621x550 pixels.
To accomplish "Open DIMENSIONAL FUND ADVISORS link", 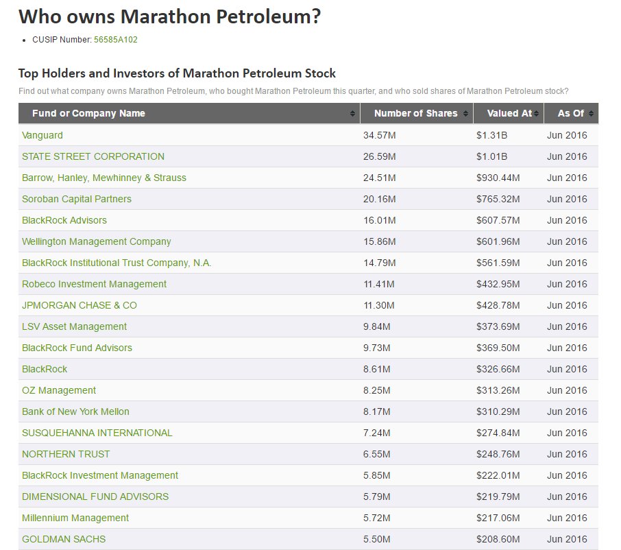I will (95, 497).
